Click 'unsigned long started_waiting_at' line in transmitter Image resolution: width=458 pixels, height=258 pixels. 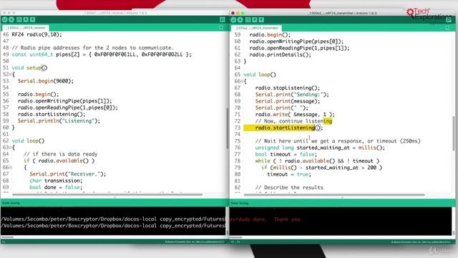(320, 148)
